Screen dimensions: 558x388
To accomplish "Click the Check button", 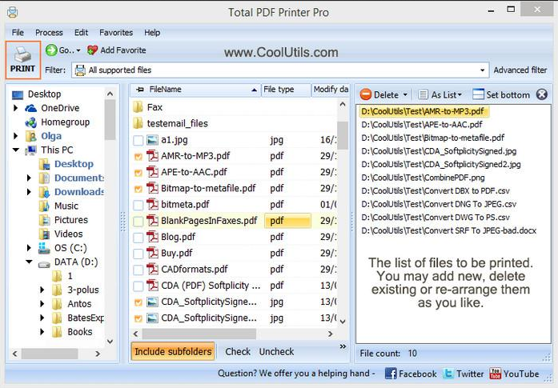I will pos(238,352).
